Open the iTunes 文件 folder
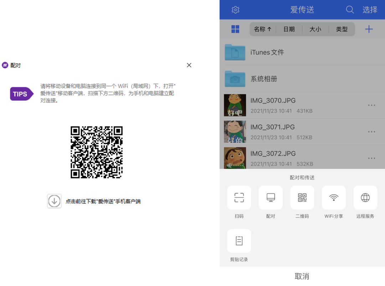Image resolution: width=385 pixels, height=286 pixels. point(302,52)
